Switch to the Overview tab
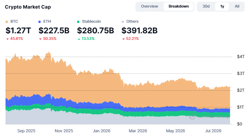The width and height of the screenshot is (251, 134). pos(149,7)
